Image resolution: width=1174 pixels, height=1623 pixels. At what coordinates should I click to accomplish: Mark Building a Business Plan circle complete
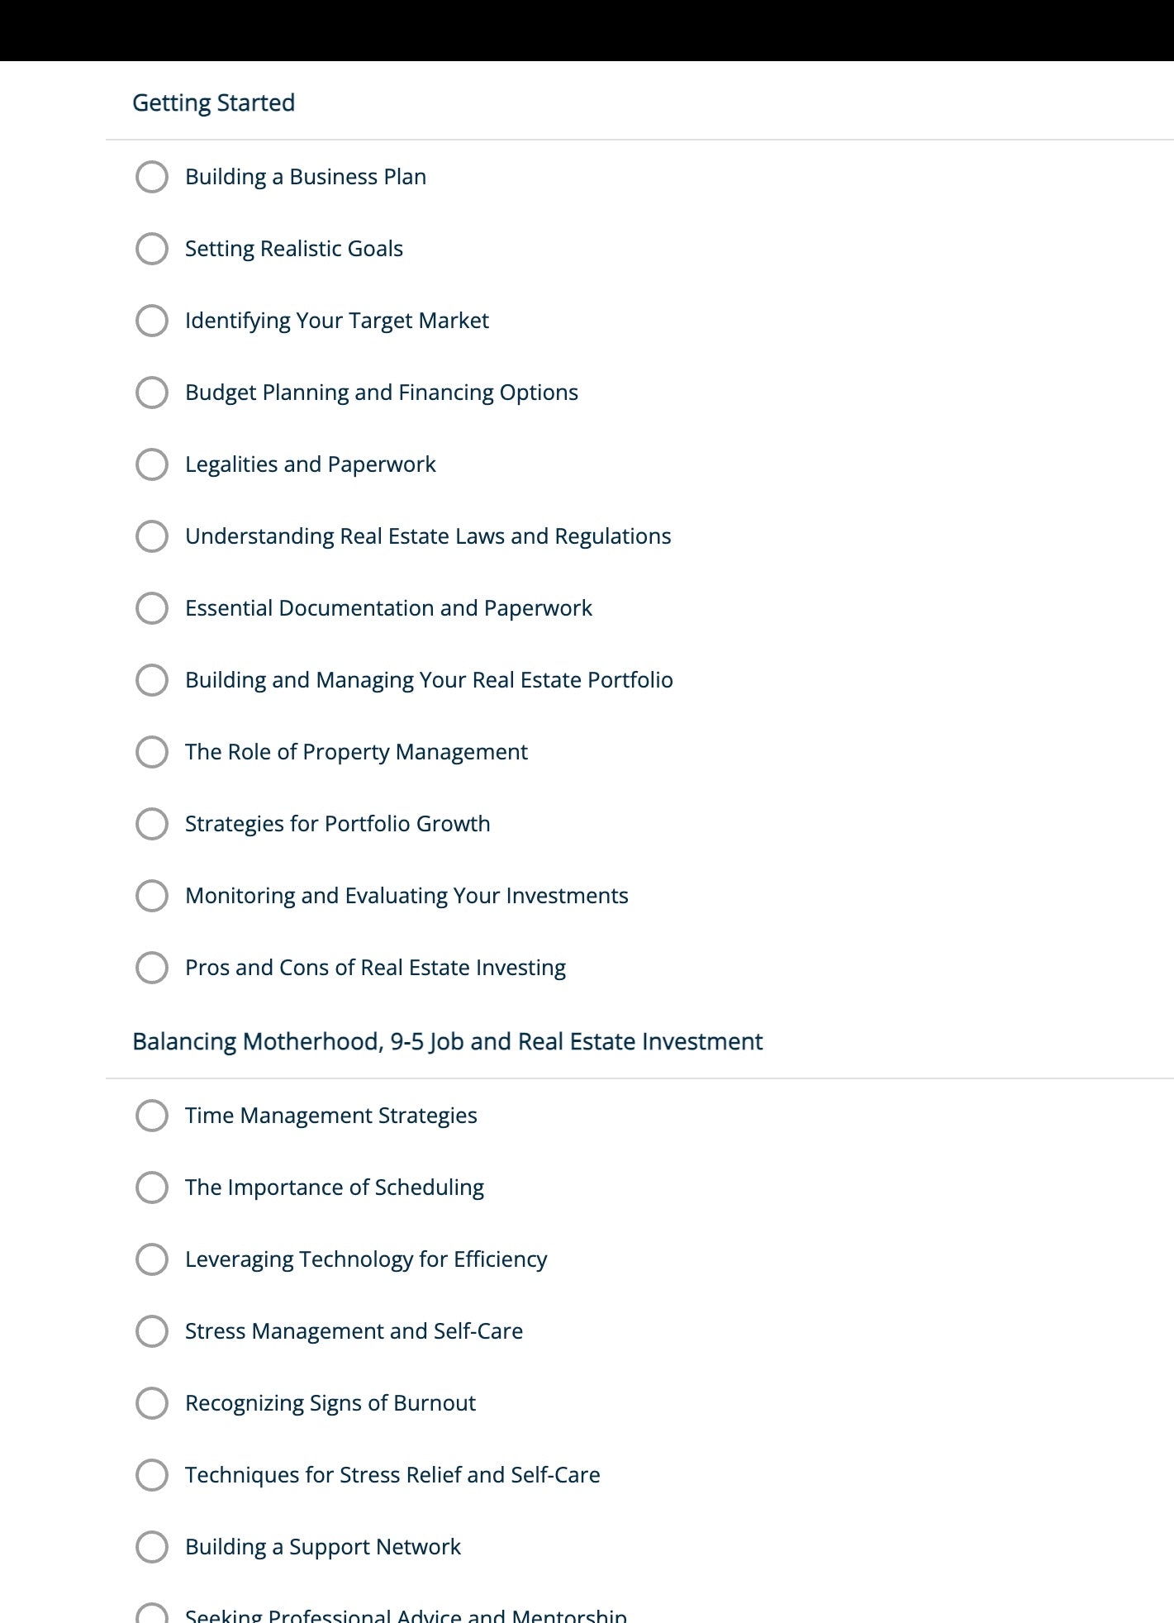pyautogui.click(x=152, y=177)
